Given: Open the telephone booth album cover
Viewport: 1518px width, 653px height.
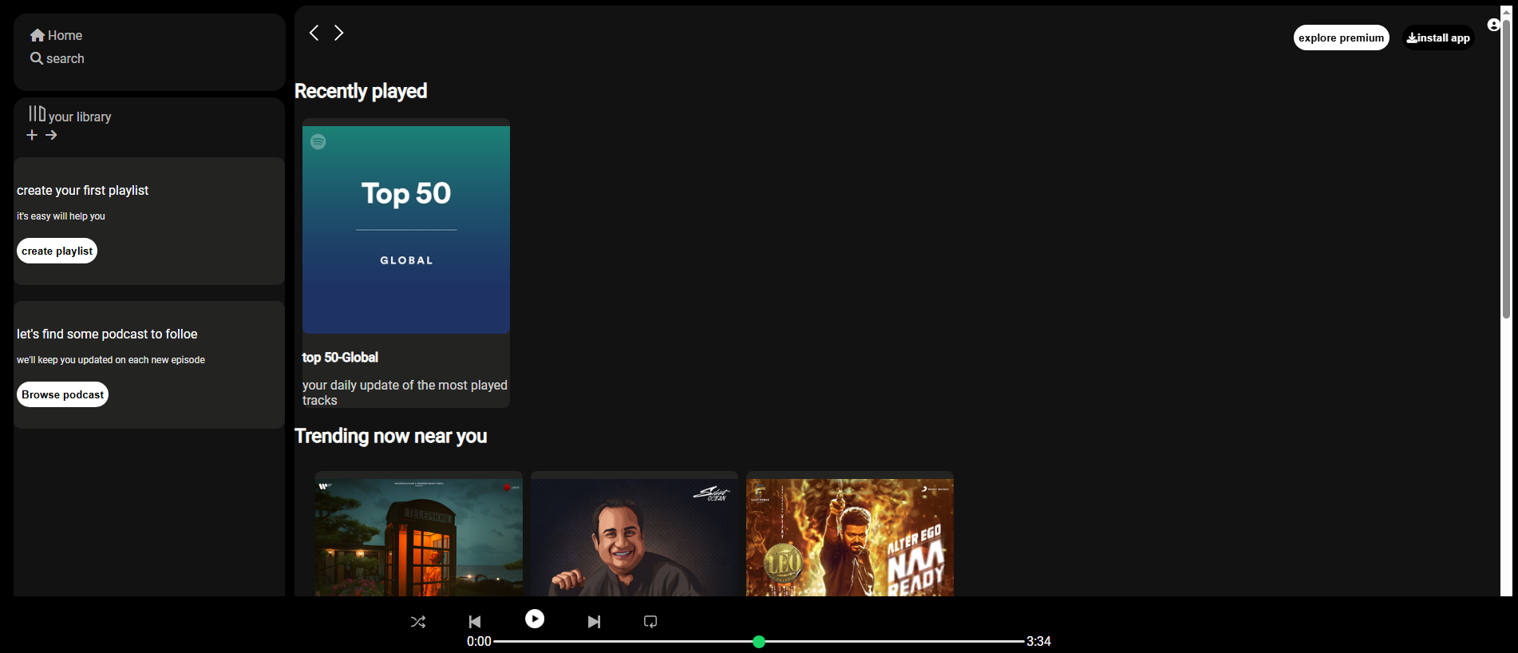Looking at the screenshot, I should pyautogui.click(x=419, y=537).
